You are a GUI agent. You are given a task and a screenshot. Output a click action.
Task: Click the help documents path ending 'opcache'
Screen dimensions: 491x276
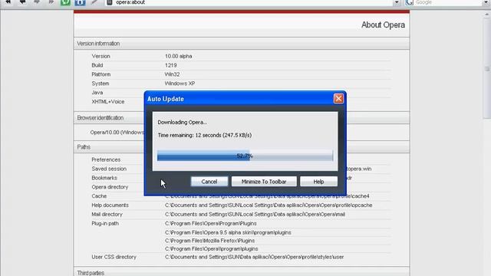(269, 205)
